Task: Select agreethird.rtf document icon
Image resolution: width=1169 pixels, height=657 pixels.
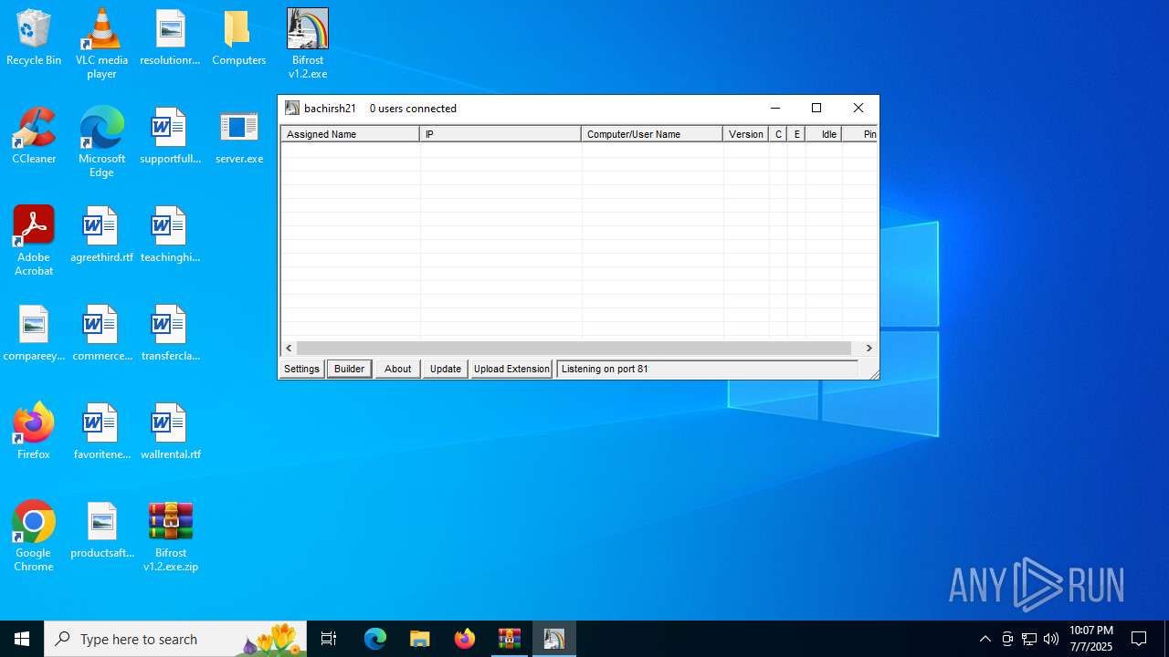Action: [x=101, y=235]
